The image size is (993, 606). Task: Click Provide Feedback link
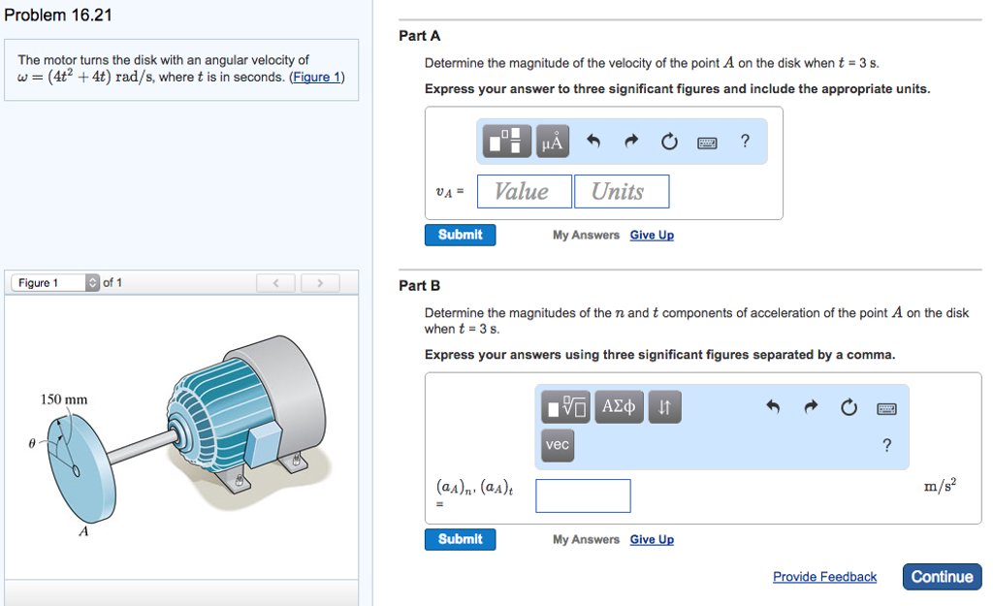[824, 576]
